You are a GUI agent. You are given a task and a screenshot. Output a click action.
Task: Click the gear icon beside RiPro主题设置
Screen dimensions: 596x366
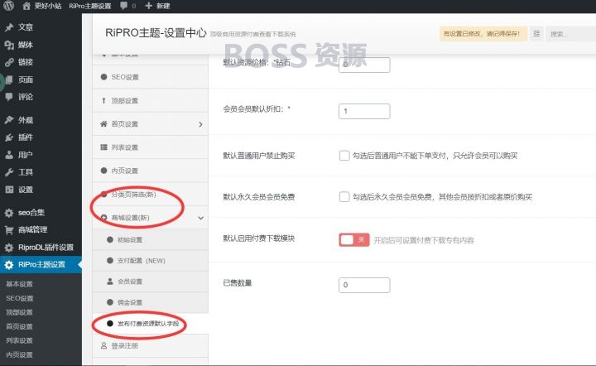[x=9, y=264]
